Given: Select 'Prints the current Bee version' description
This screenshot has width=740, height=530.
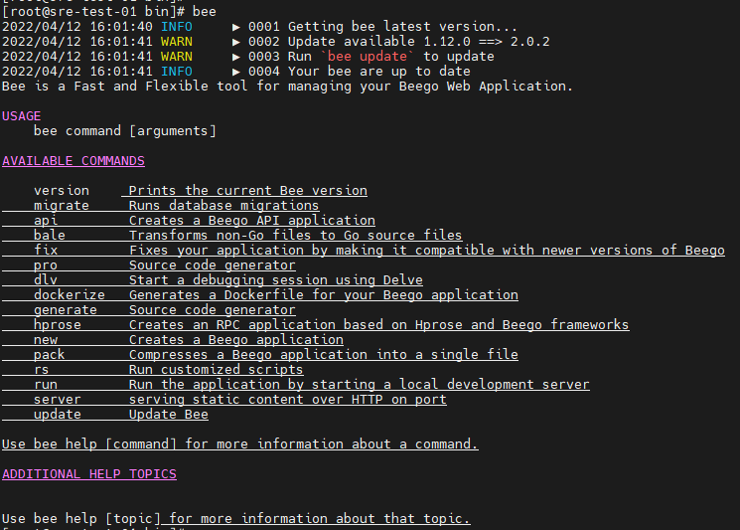Looking at the screenshot, I should pos(247,190).
